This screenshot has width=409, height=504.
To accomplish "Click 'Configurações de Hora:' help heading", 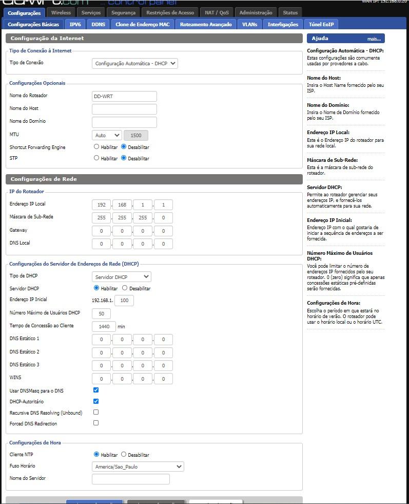I will click(x=334, y=303).
